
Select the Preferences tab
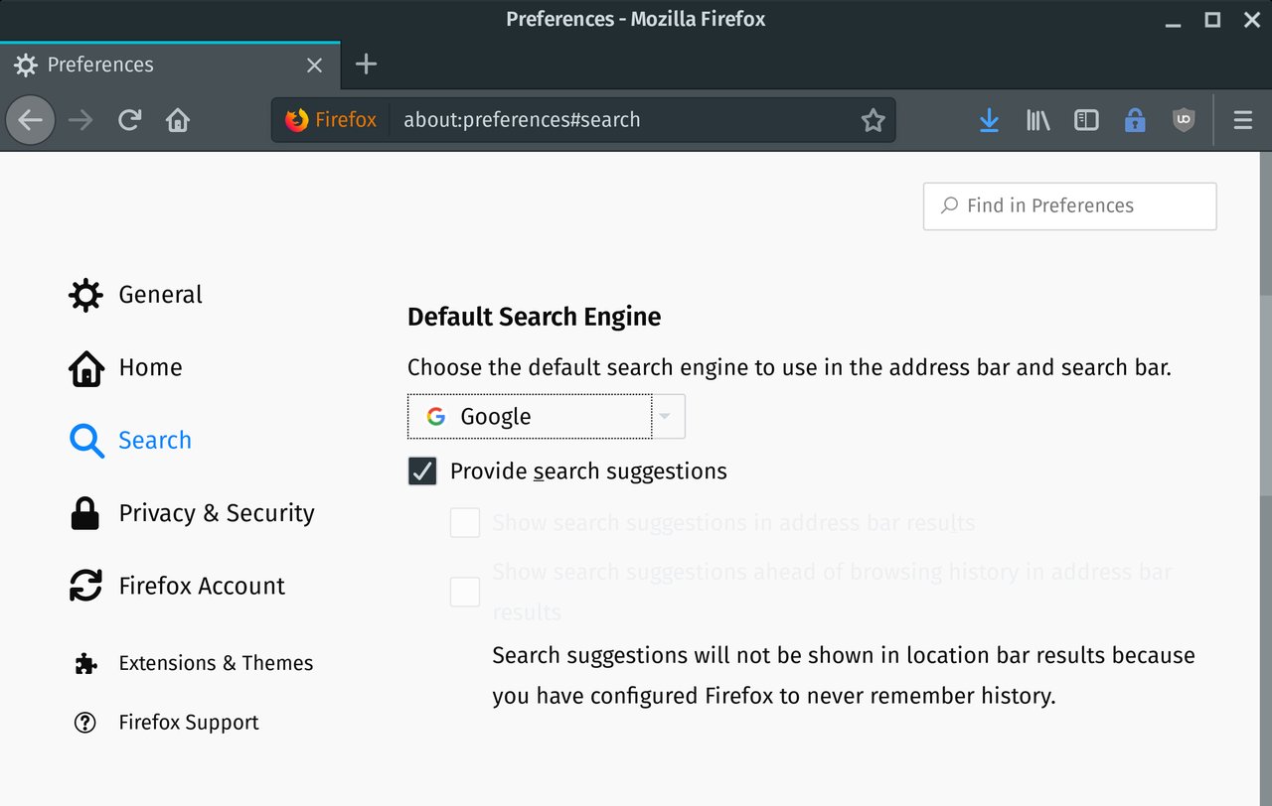coord(170,65)
